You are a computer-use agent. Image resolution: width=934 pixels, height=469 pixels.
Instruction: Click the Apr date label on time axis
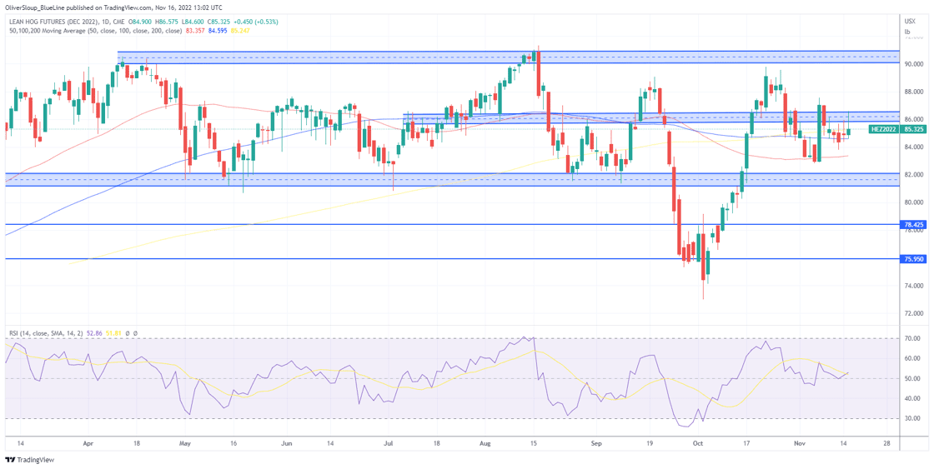[88, 443]
